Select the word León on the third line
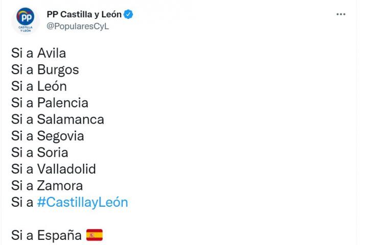The width and height of the screenshot is (368, 245). click(x=52, y=86)
